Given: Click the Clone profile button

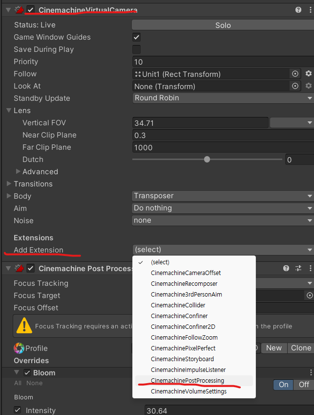Looking at the screenshot, I should point(301,348).
